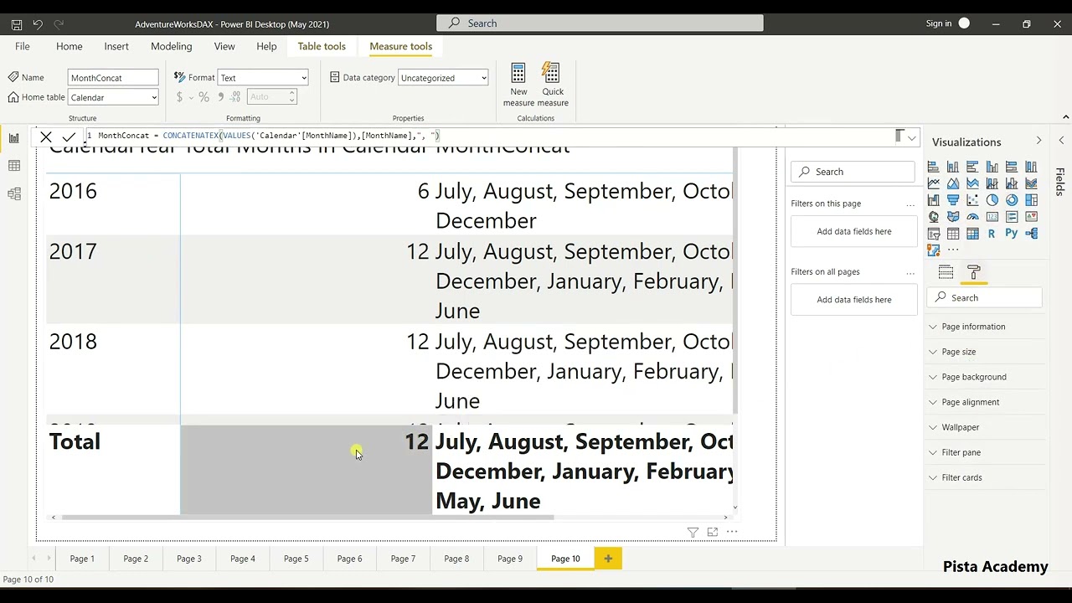Switch to Data view in left sidebar

click(13, 166)
